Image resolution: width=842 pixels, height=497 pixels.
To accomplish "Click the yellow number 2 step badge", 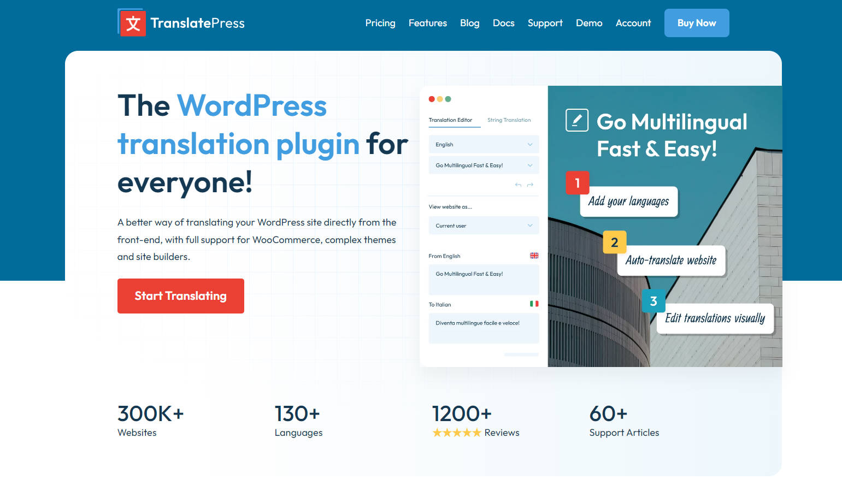I will [614, 242].
